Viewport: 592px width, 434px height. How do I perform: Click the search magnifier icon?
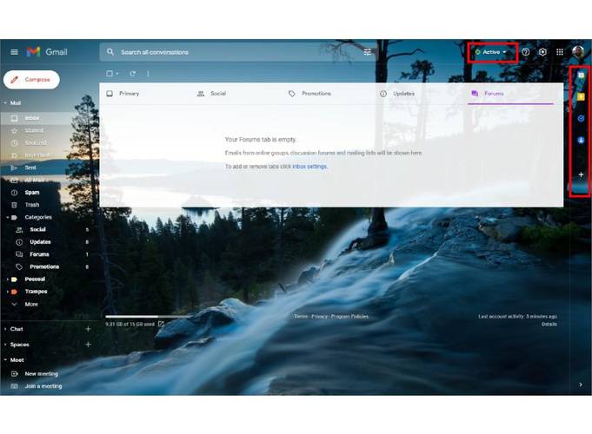pyautogui.click(x=110, y=52)
